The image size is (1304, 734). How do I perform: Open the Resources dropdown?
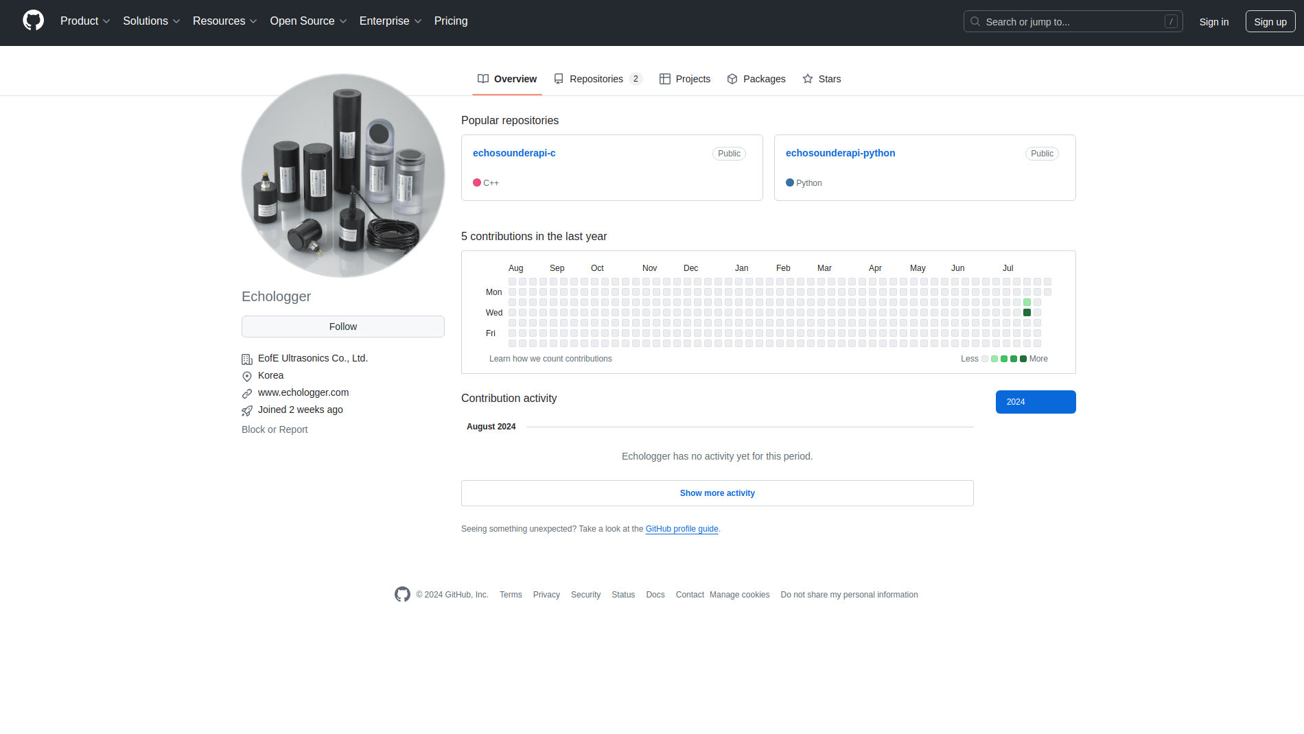(225, 21)
